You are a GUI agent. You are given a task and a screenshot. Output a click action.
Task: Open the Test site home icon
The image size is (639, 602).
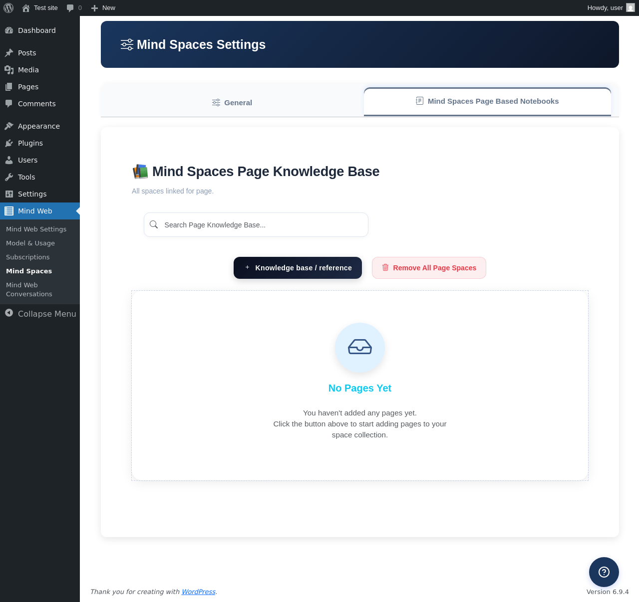tap(26, 8)
